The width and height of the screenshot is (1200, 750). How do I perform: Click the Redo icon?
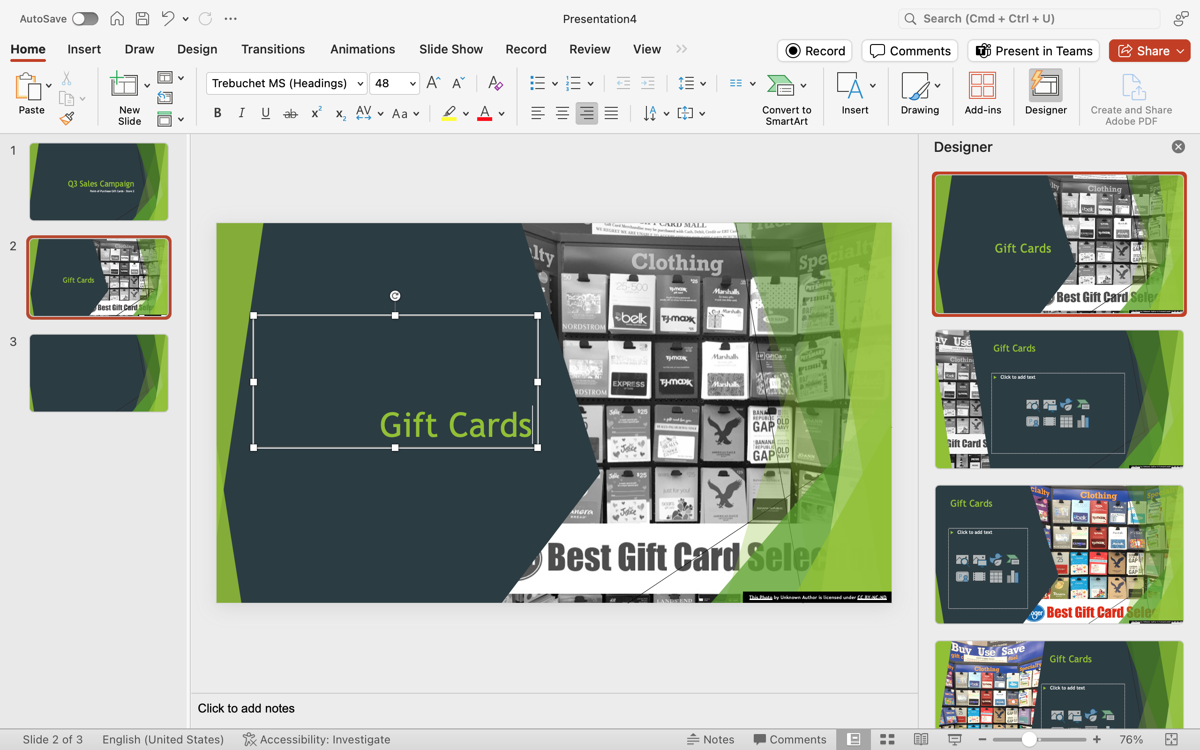pos(205,19)
